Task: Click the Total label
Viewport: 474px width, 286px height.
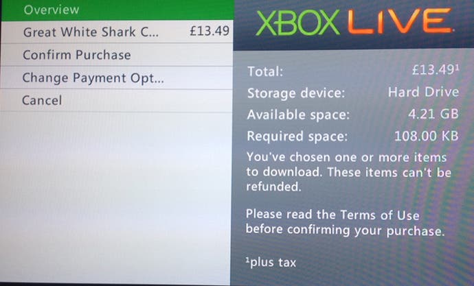Action: click(x=265, y=72)
